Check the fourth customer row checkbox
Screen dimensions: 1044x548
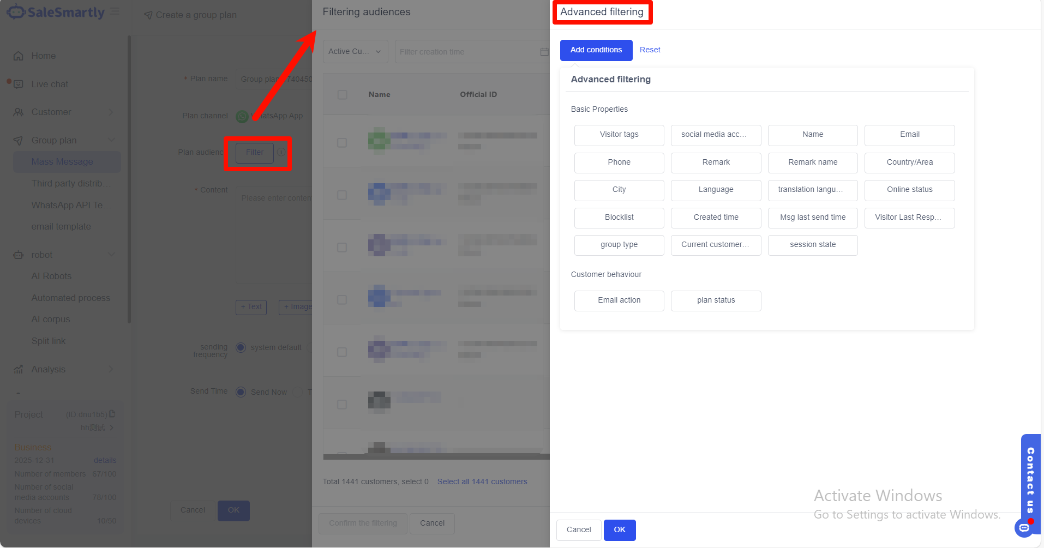coord(342,300)
